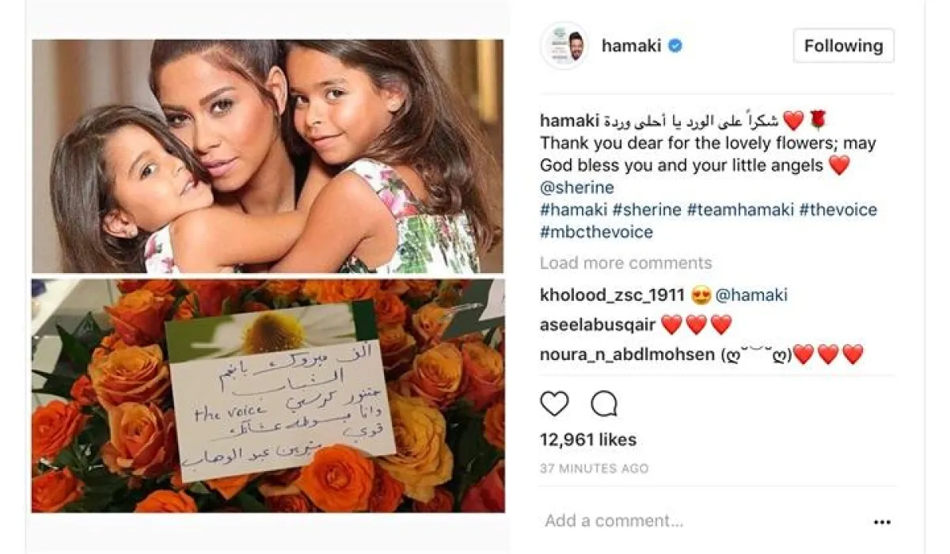The image size is (950, 554).
Task: Open the #thevoice hashtag
Action: pos(838,210)
